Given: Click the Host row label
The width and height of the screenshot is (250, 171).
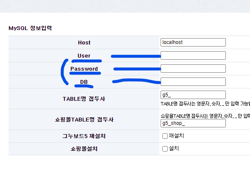Looking at the screenshot, I should 84,43.
